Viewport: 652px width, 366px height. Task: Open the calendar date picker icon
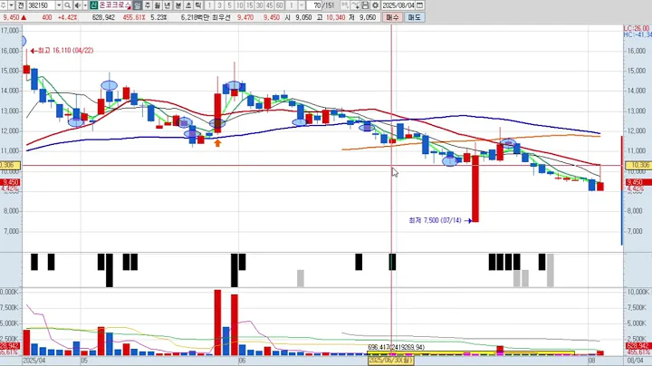pos(420,5)
